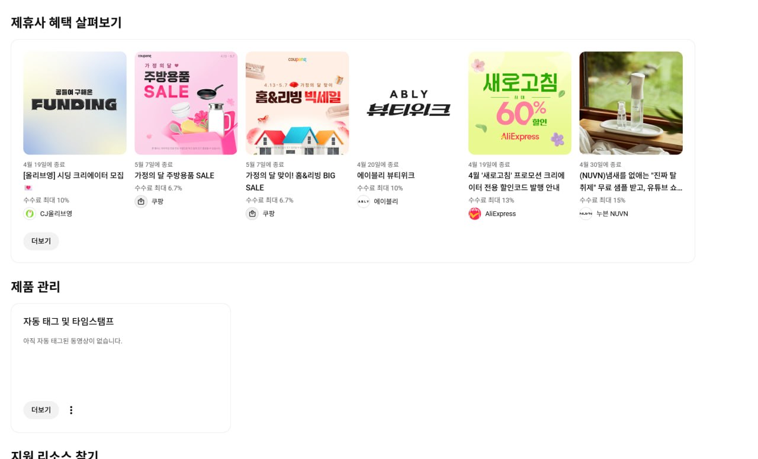Open the three-dot menu in 자동 태그 card

[71, 410]
